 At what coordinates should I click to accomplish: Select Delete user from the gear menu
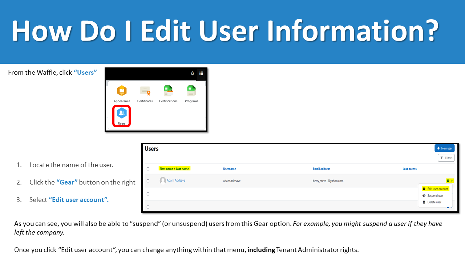[434, 202]
